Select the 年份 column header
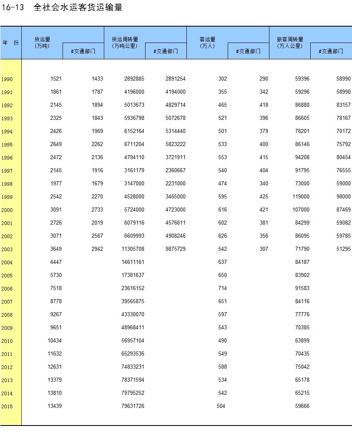The image size is (352, 439). 11,43
